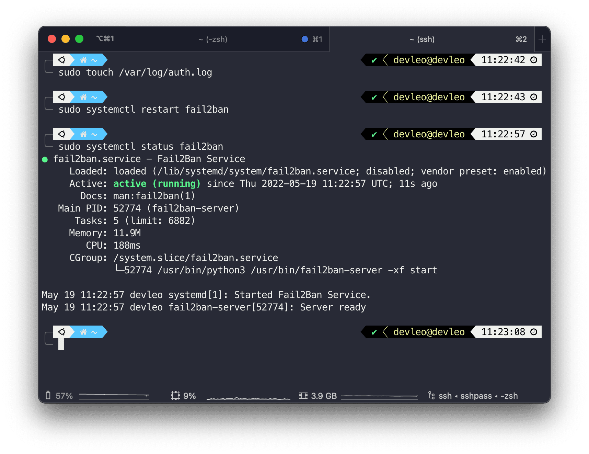This screenshot has height=454, width=589.
Task: Click the home icon on the 11:23:08 prompt
Action: pyautogui.click(x=83, y=332)
